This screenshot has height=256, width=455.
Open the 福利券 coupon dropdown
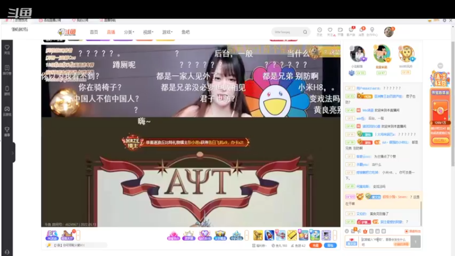point(259,246)
